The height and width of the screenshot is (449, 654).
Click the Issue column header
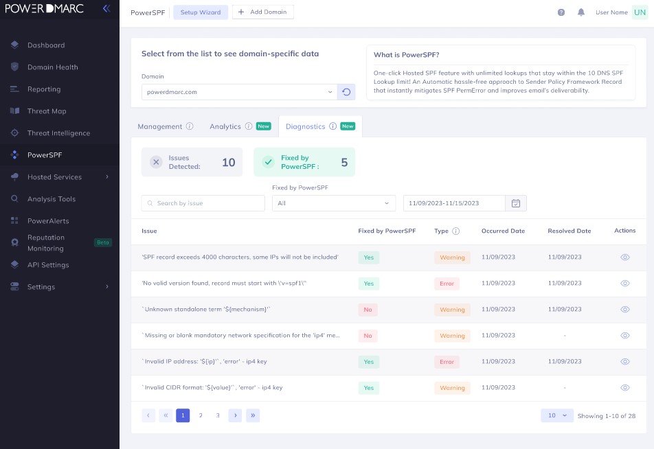click(x=149, y=231)
